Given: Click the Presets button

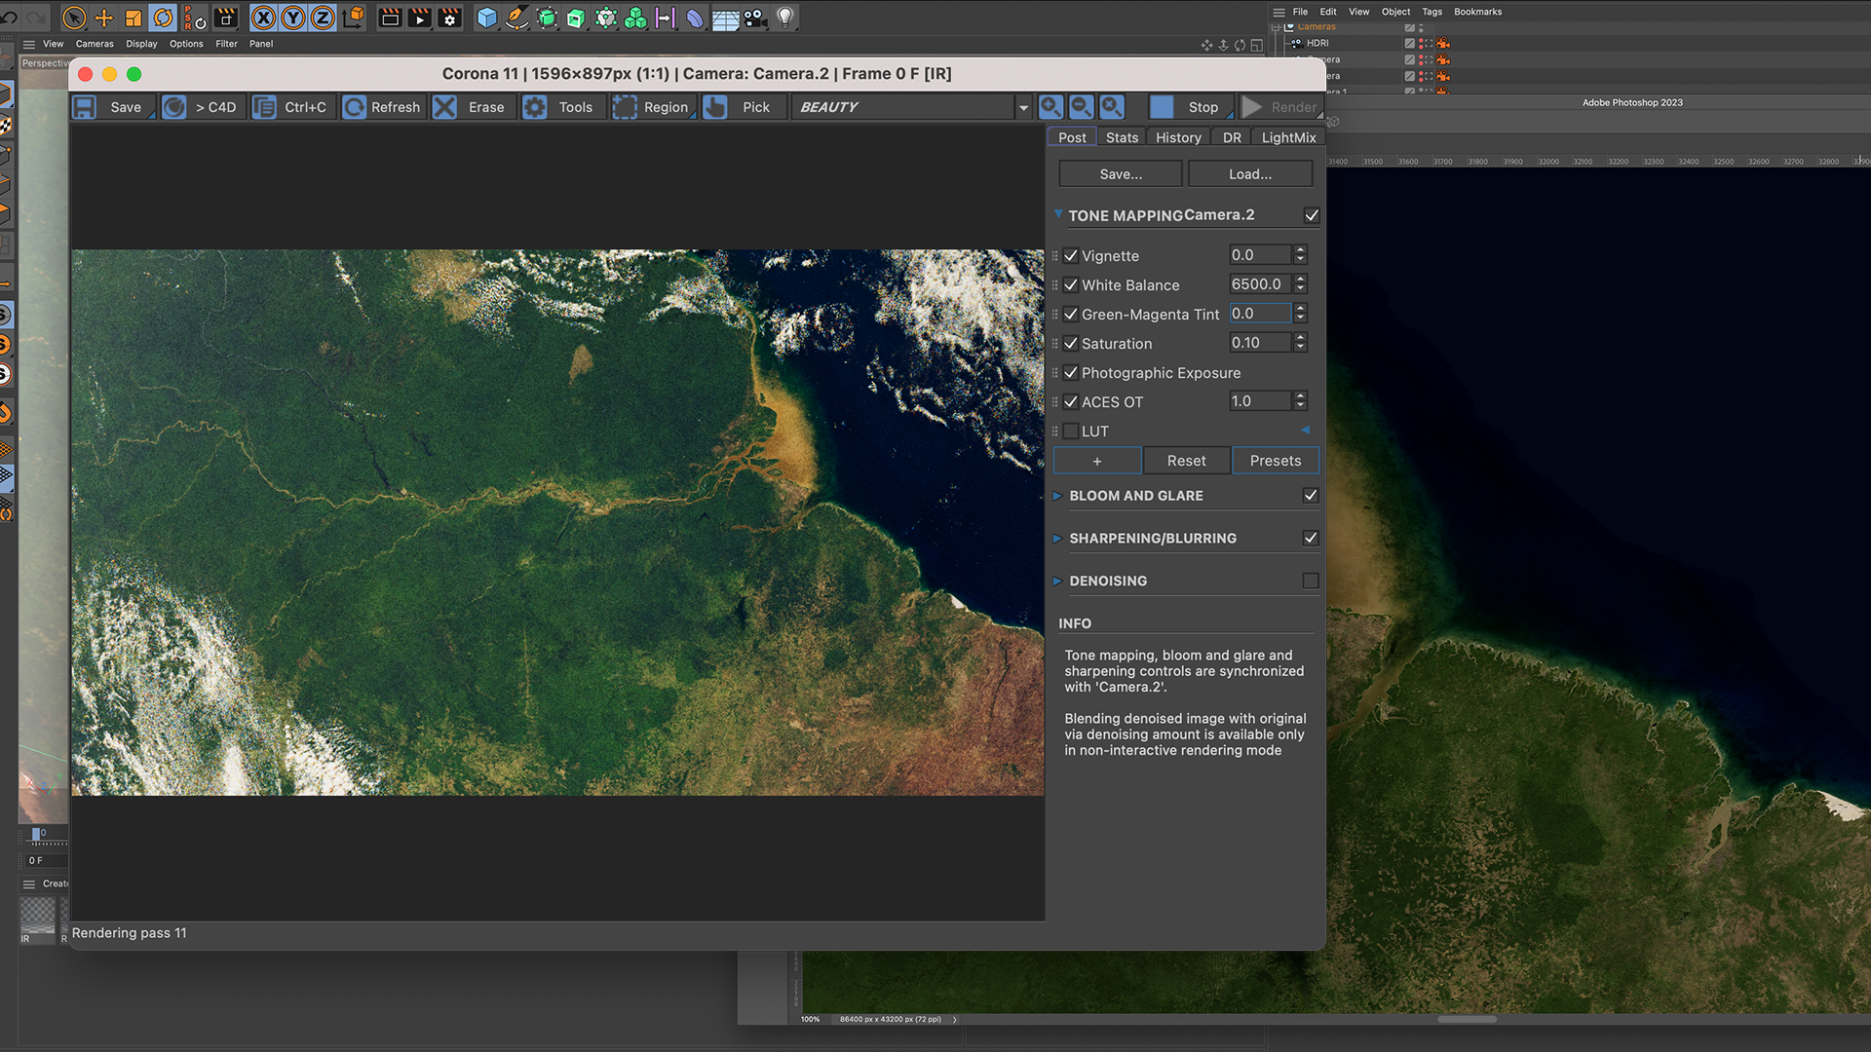Looking at the screenshot, I should [1275, 460].
